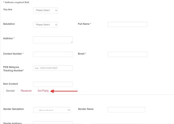Click the 'Address *' label

click(x=9, y=38)
